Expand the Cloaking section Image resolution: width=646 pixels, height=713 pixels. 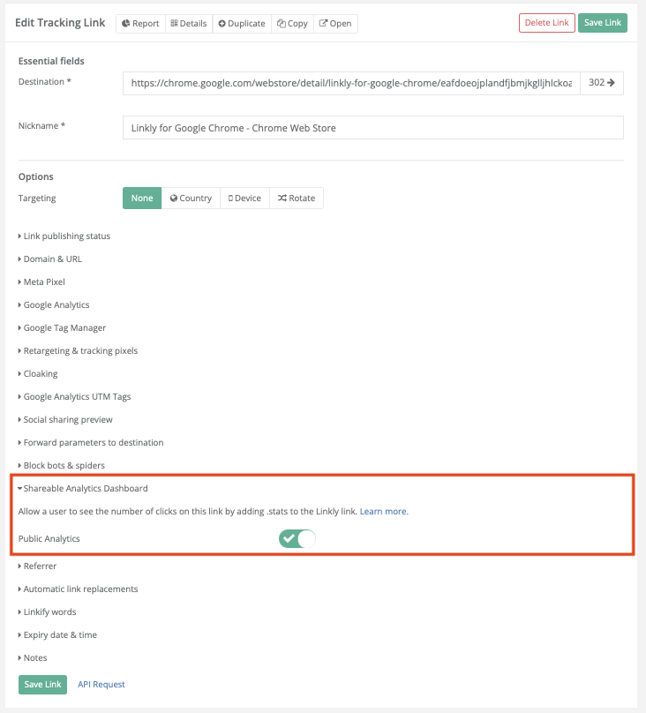tap(38, 374)
